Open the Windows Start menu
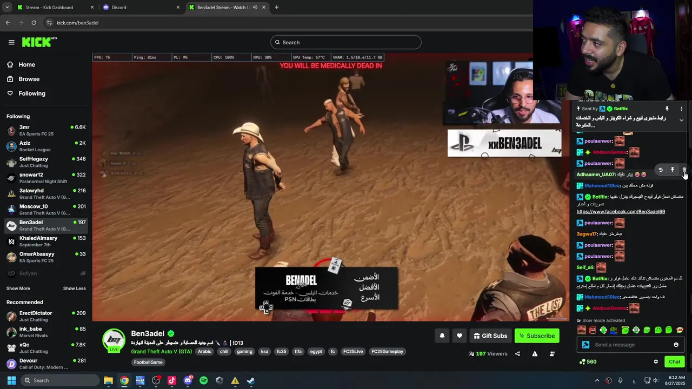This screenshot has width=692, height=389. pyautogui.click(x=11, y=380)
